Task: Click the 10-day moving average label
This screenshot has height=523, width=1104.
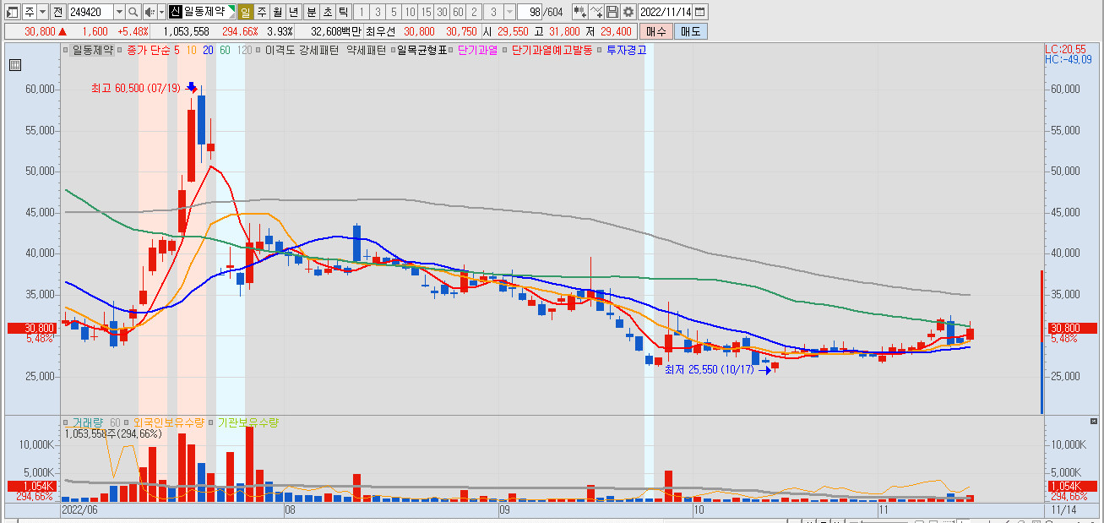Action: tap(192, 51)
